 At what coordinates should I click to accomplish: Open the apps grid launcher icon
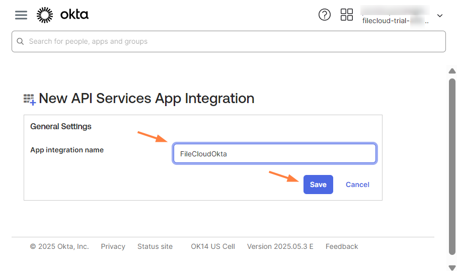347,15
